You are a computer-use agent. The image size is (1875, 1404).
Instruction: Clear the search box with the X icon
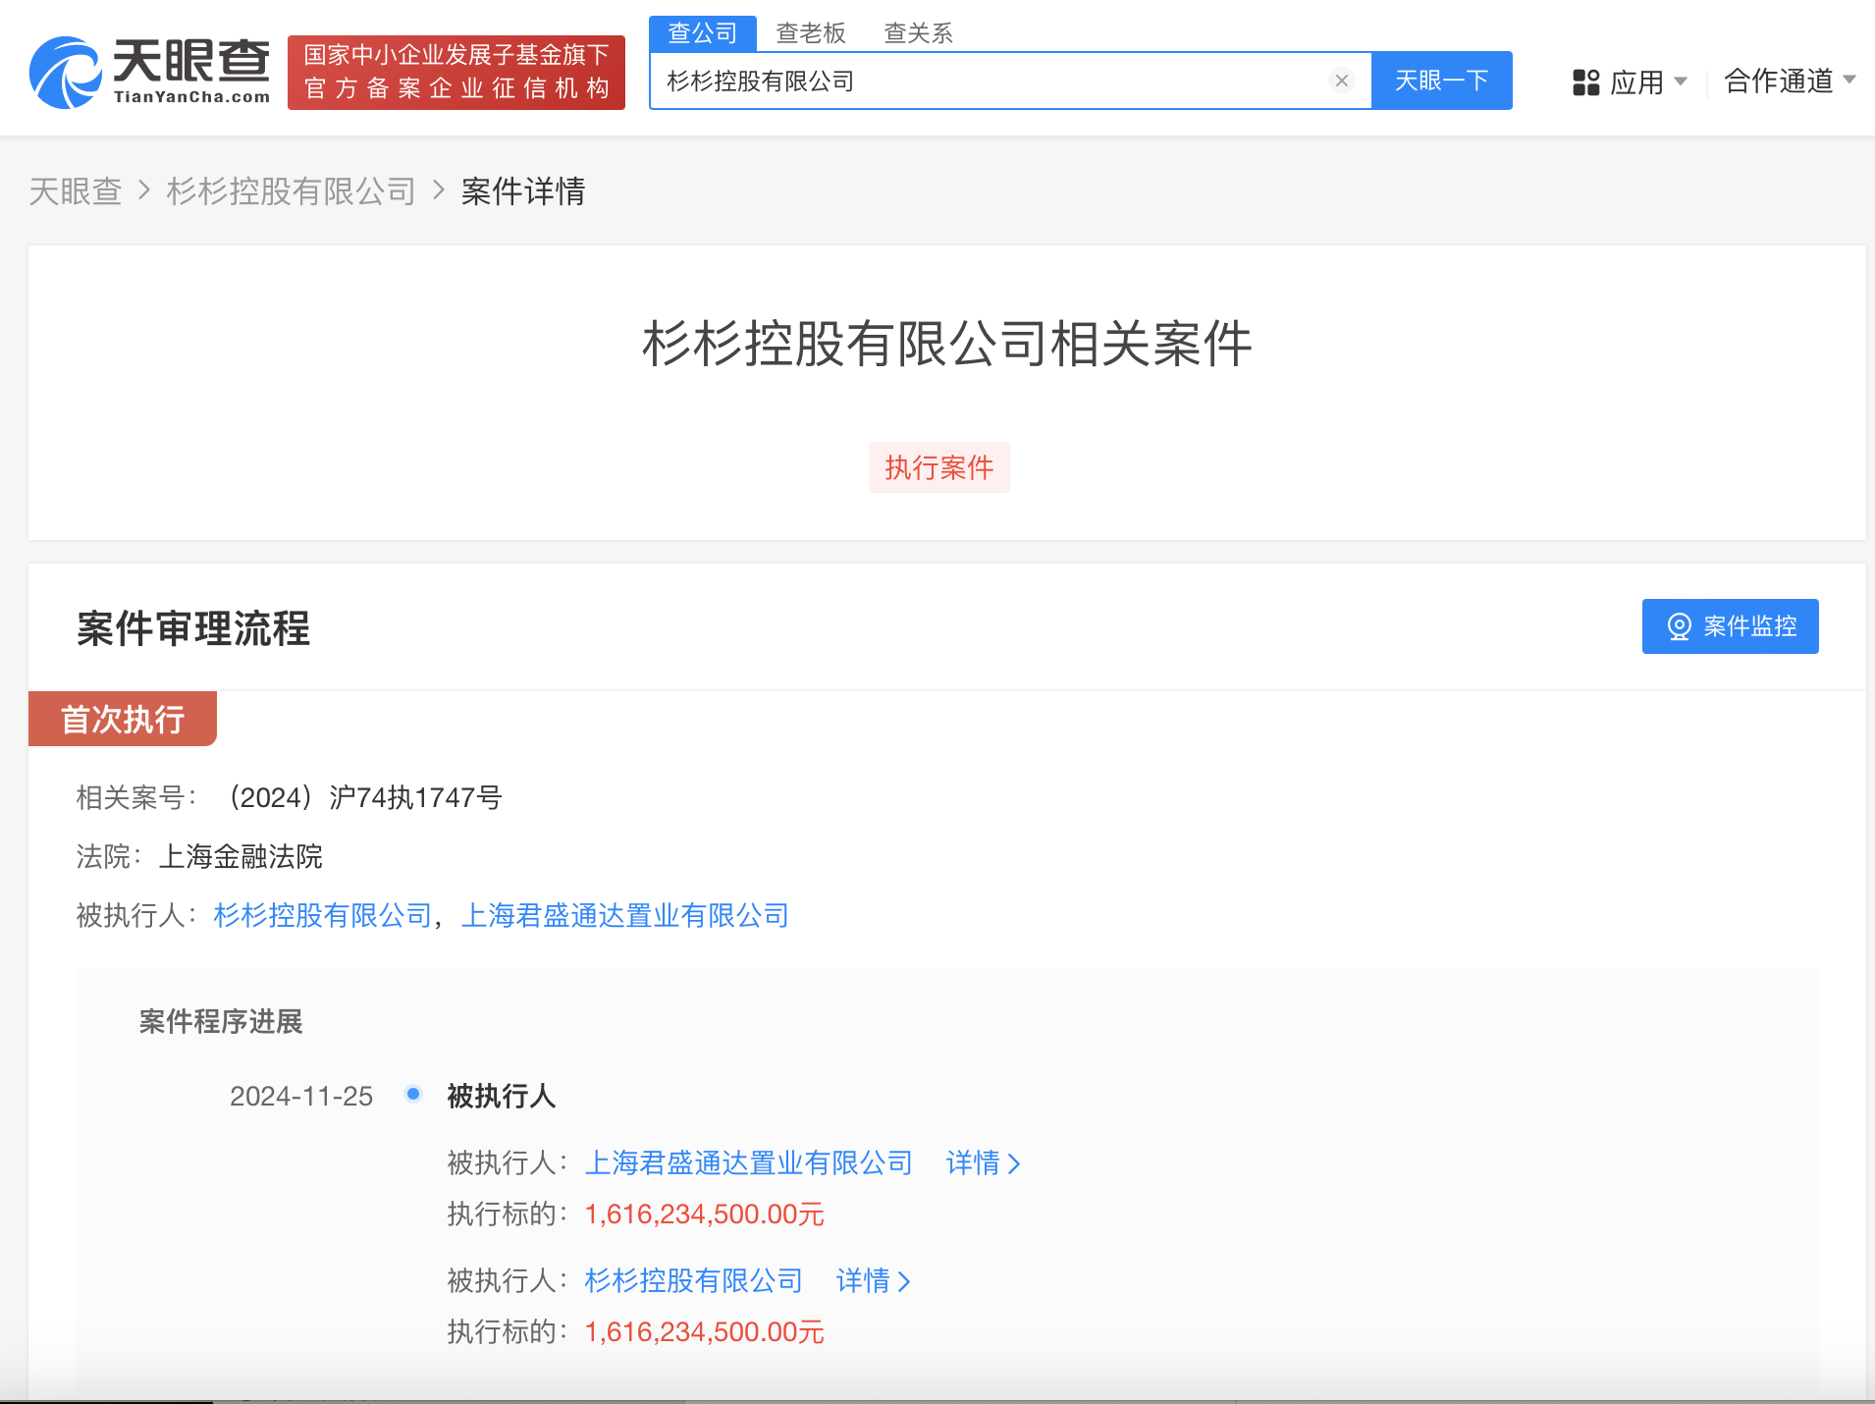coord(1341,81)
